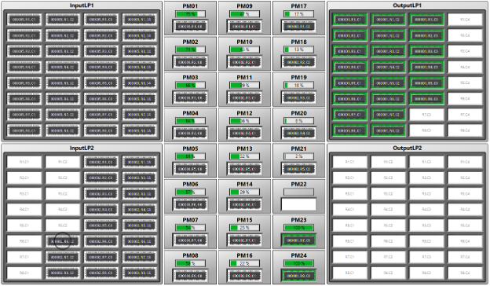Click empty slot R7.C3 in OutputLP1
Screen dimensions: 490x286
click(426, 115)
